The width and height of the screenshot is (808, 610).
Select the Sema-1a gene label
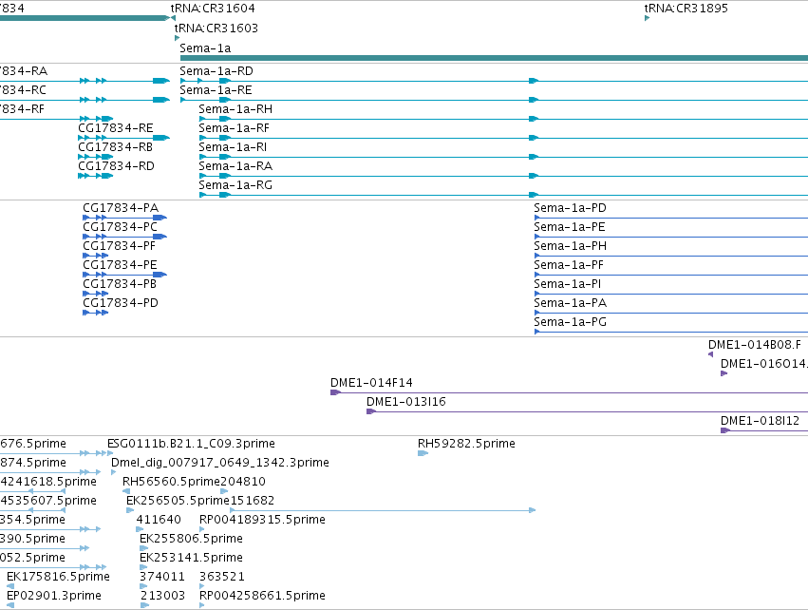click(205, 48)
